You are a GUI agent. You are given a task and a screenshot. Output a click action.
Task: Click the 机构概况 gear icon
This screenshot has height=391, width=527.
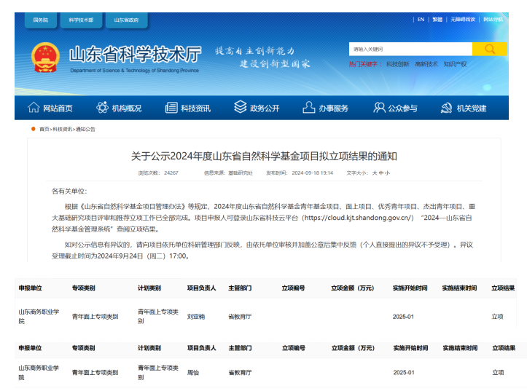pos(102,108)
